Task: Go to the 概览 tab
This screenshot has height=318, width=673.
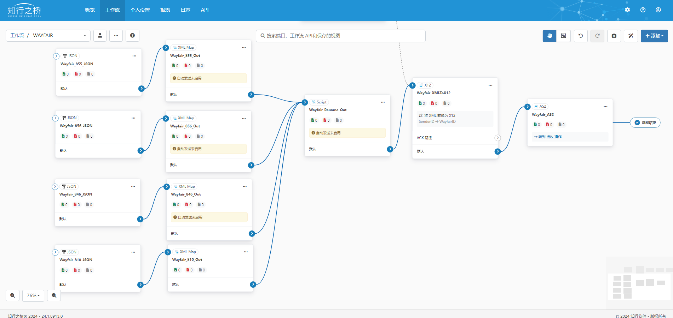Action: [x=90, y=10]
